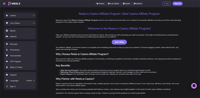Image resolution: width=200 pixels, height=98 pixels.
Task: Open Bonuses in the sidebar
Action: pos(20,44)
